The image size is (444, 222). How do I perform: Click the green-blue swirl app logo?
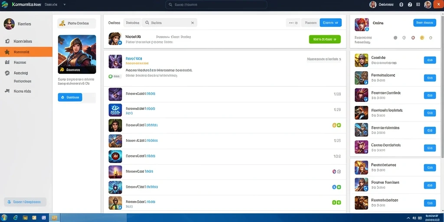coord(5,4)
